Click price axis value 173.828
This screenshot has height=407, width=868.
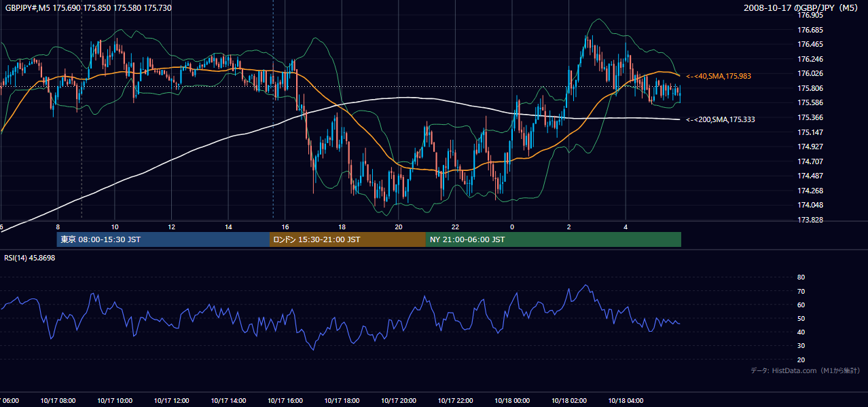810,220
